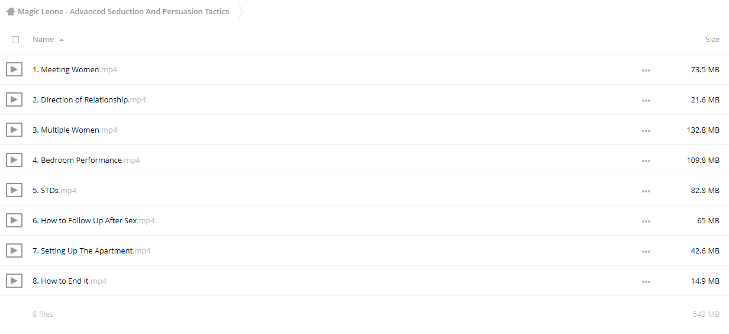Open more options for 7. Setting Up The Apartment
This screenshot has width=729, height=334.
(x=646, y=251)
